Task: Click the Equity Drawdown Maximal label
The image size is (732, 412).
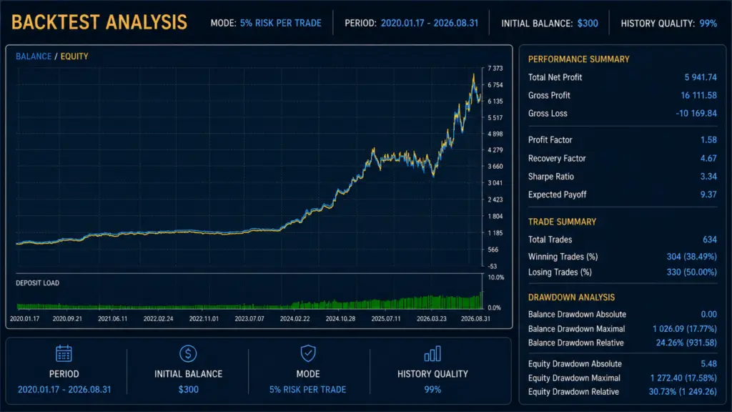Action: (574, 378)
